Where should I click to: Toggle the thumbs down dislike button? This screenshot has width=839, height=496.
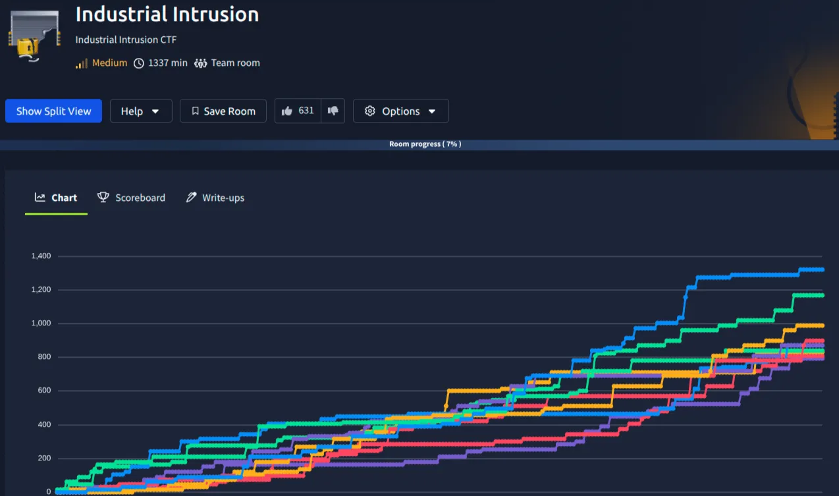coord(333,111)
